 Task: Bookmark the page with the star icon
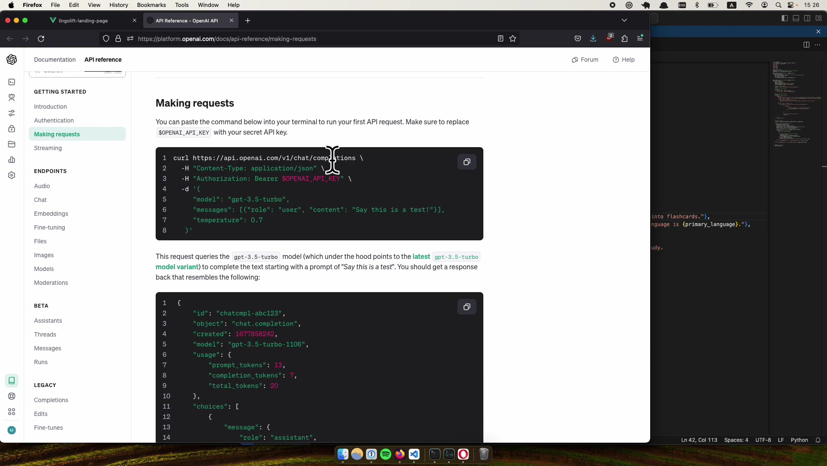[x=513, y=38]
